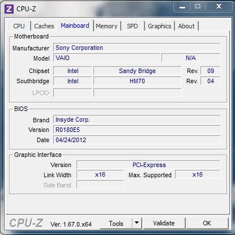Click the Tools button
Screen dimensions: 235x235
pos(116,224)
